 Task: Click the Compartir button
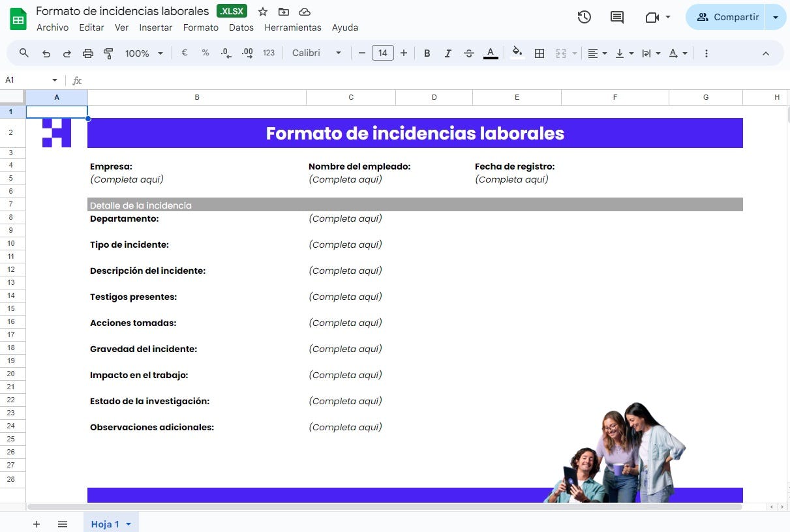726,17
